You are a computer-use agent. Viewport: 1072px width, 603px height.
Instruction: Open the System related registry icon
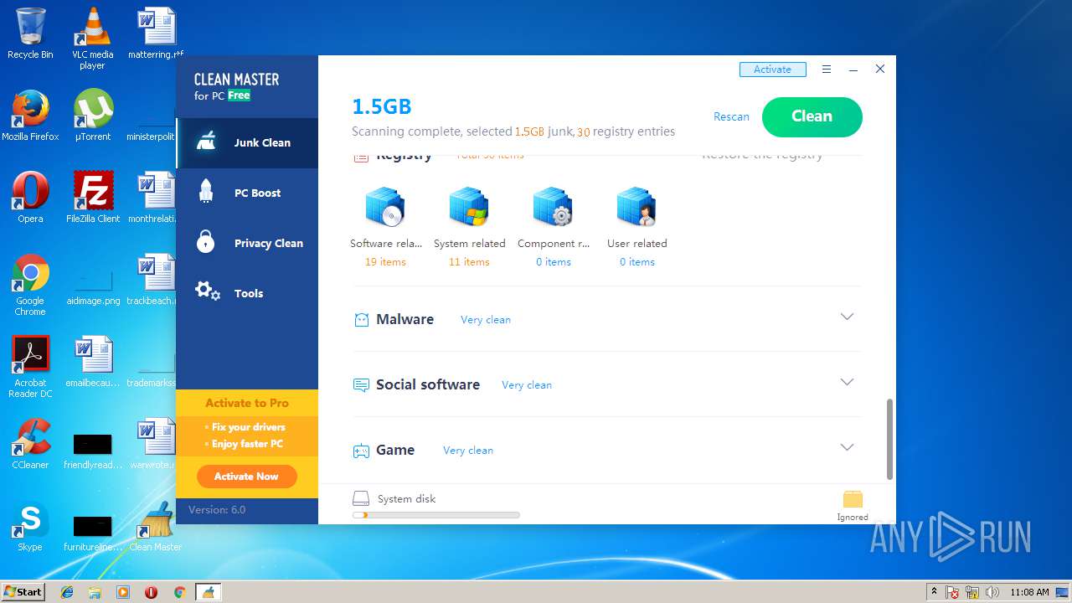(x=469, y=207)
